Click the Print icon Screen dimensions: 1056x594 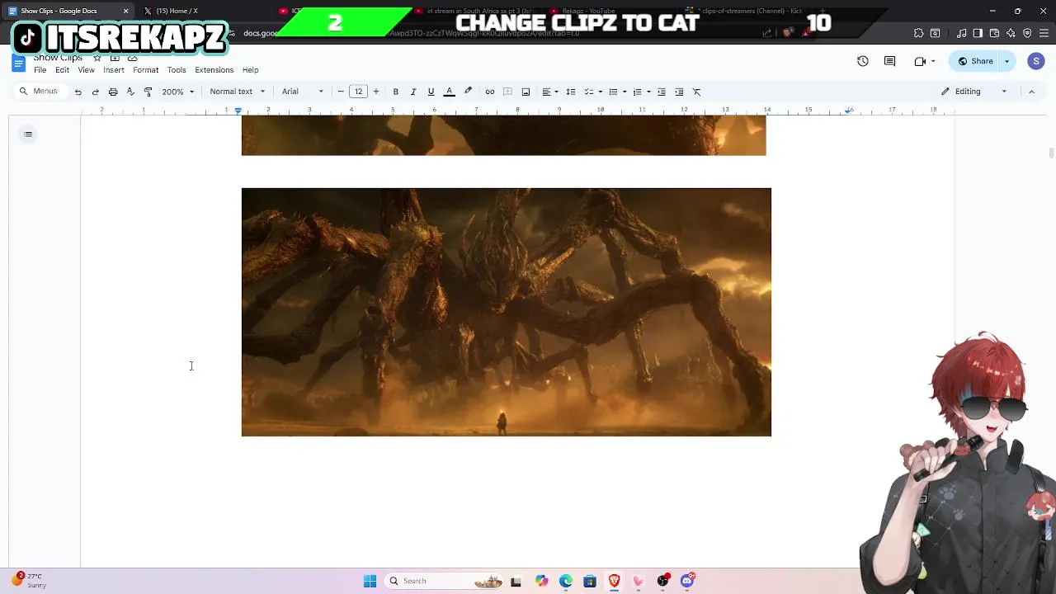point(113,92)
